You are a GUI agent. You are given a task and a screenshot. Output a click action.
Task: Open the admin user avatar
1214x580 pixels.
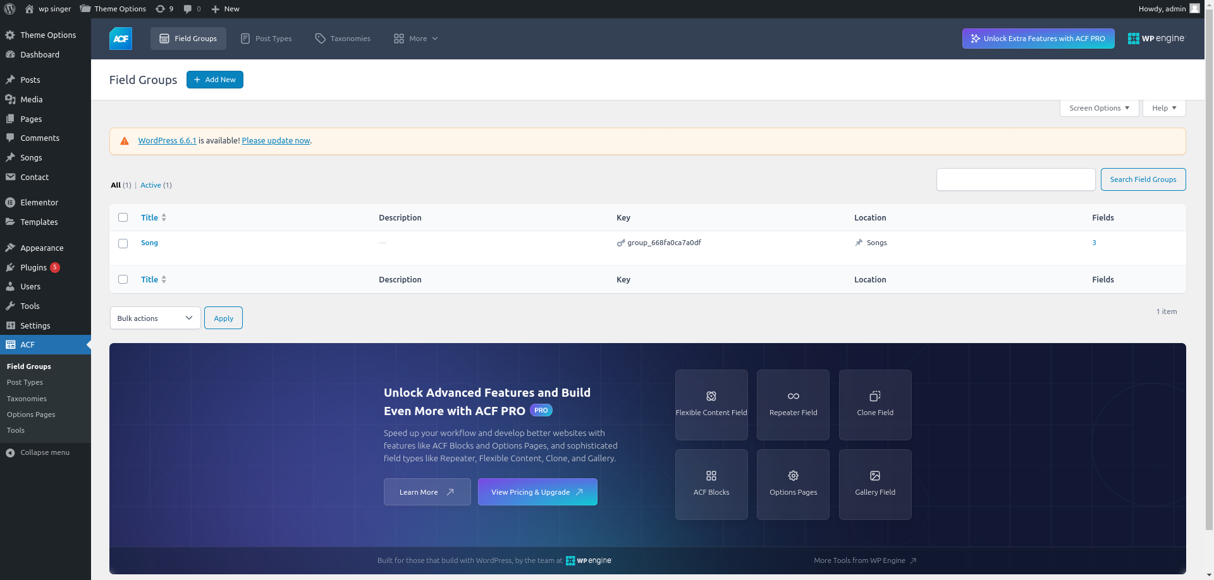pyautogui.click(x=1194, y=8)
